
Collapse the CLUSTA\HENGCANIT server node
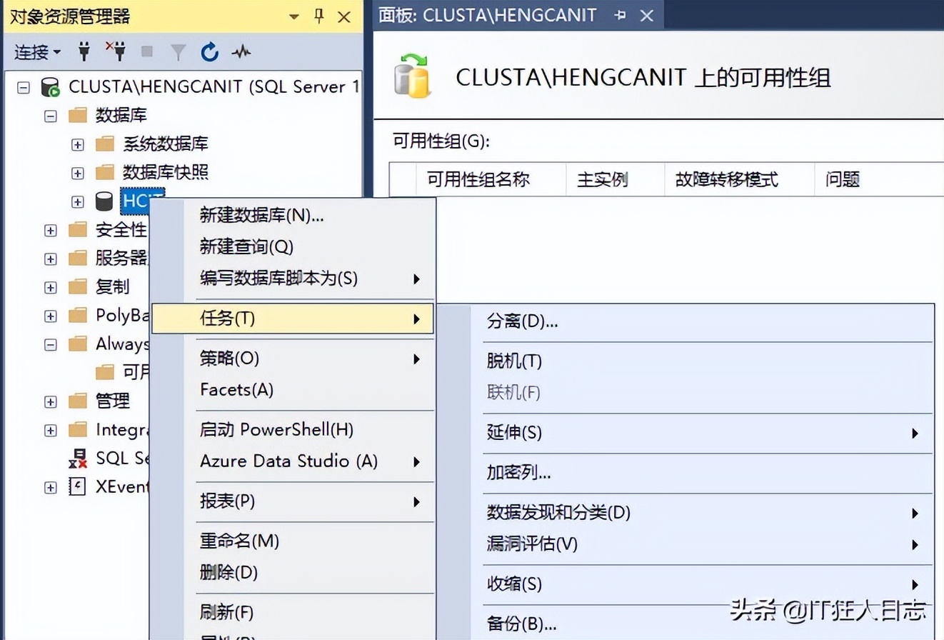click(24, 87)
